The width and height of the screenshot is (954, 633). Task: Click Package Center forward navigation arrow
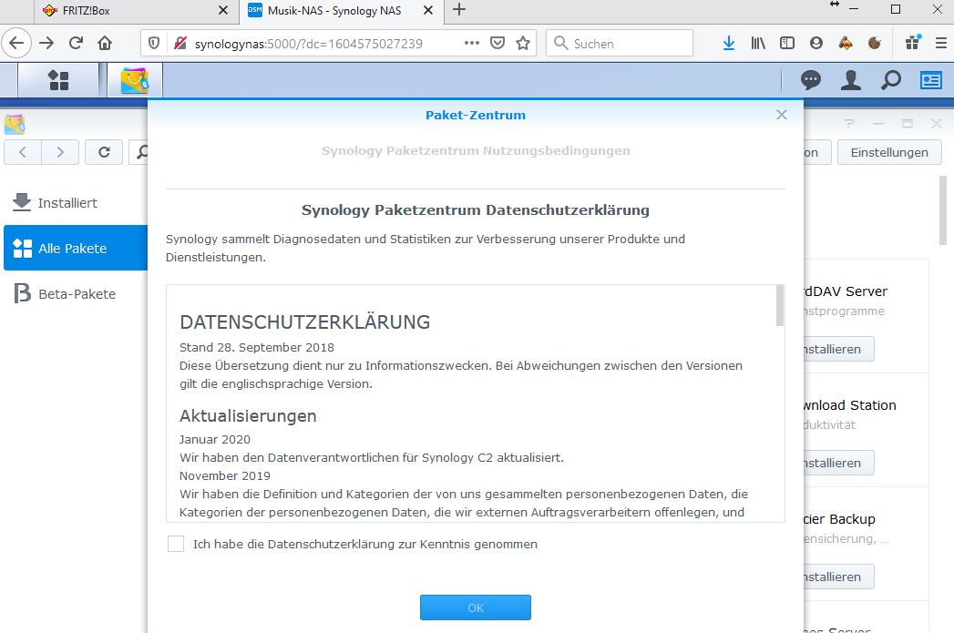pos(60,152)
